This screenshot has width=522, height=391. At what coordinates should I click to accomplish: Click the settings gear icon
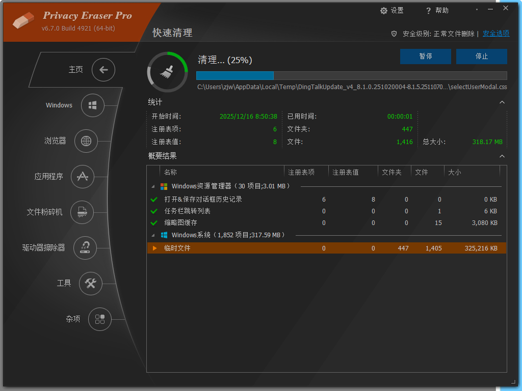[384, 11]
